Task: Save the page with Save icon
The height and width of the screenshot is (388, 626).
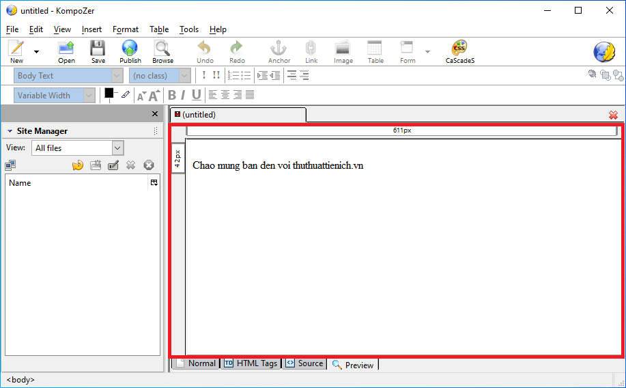Action: click(98, 51)
